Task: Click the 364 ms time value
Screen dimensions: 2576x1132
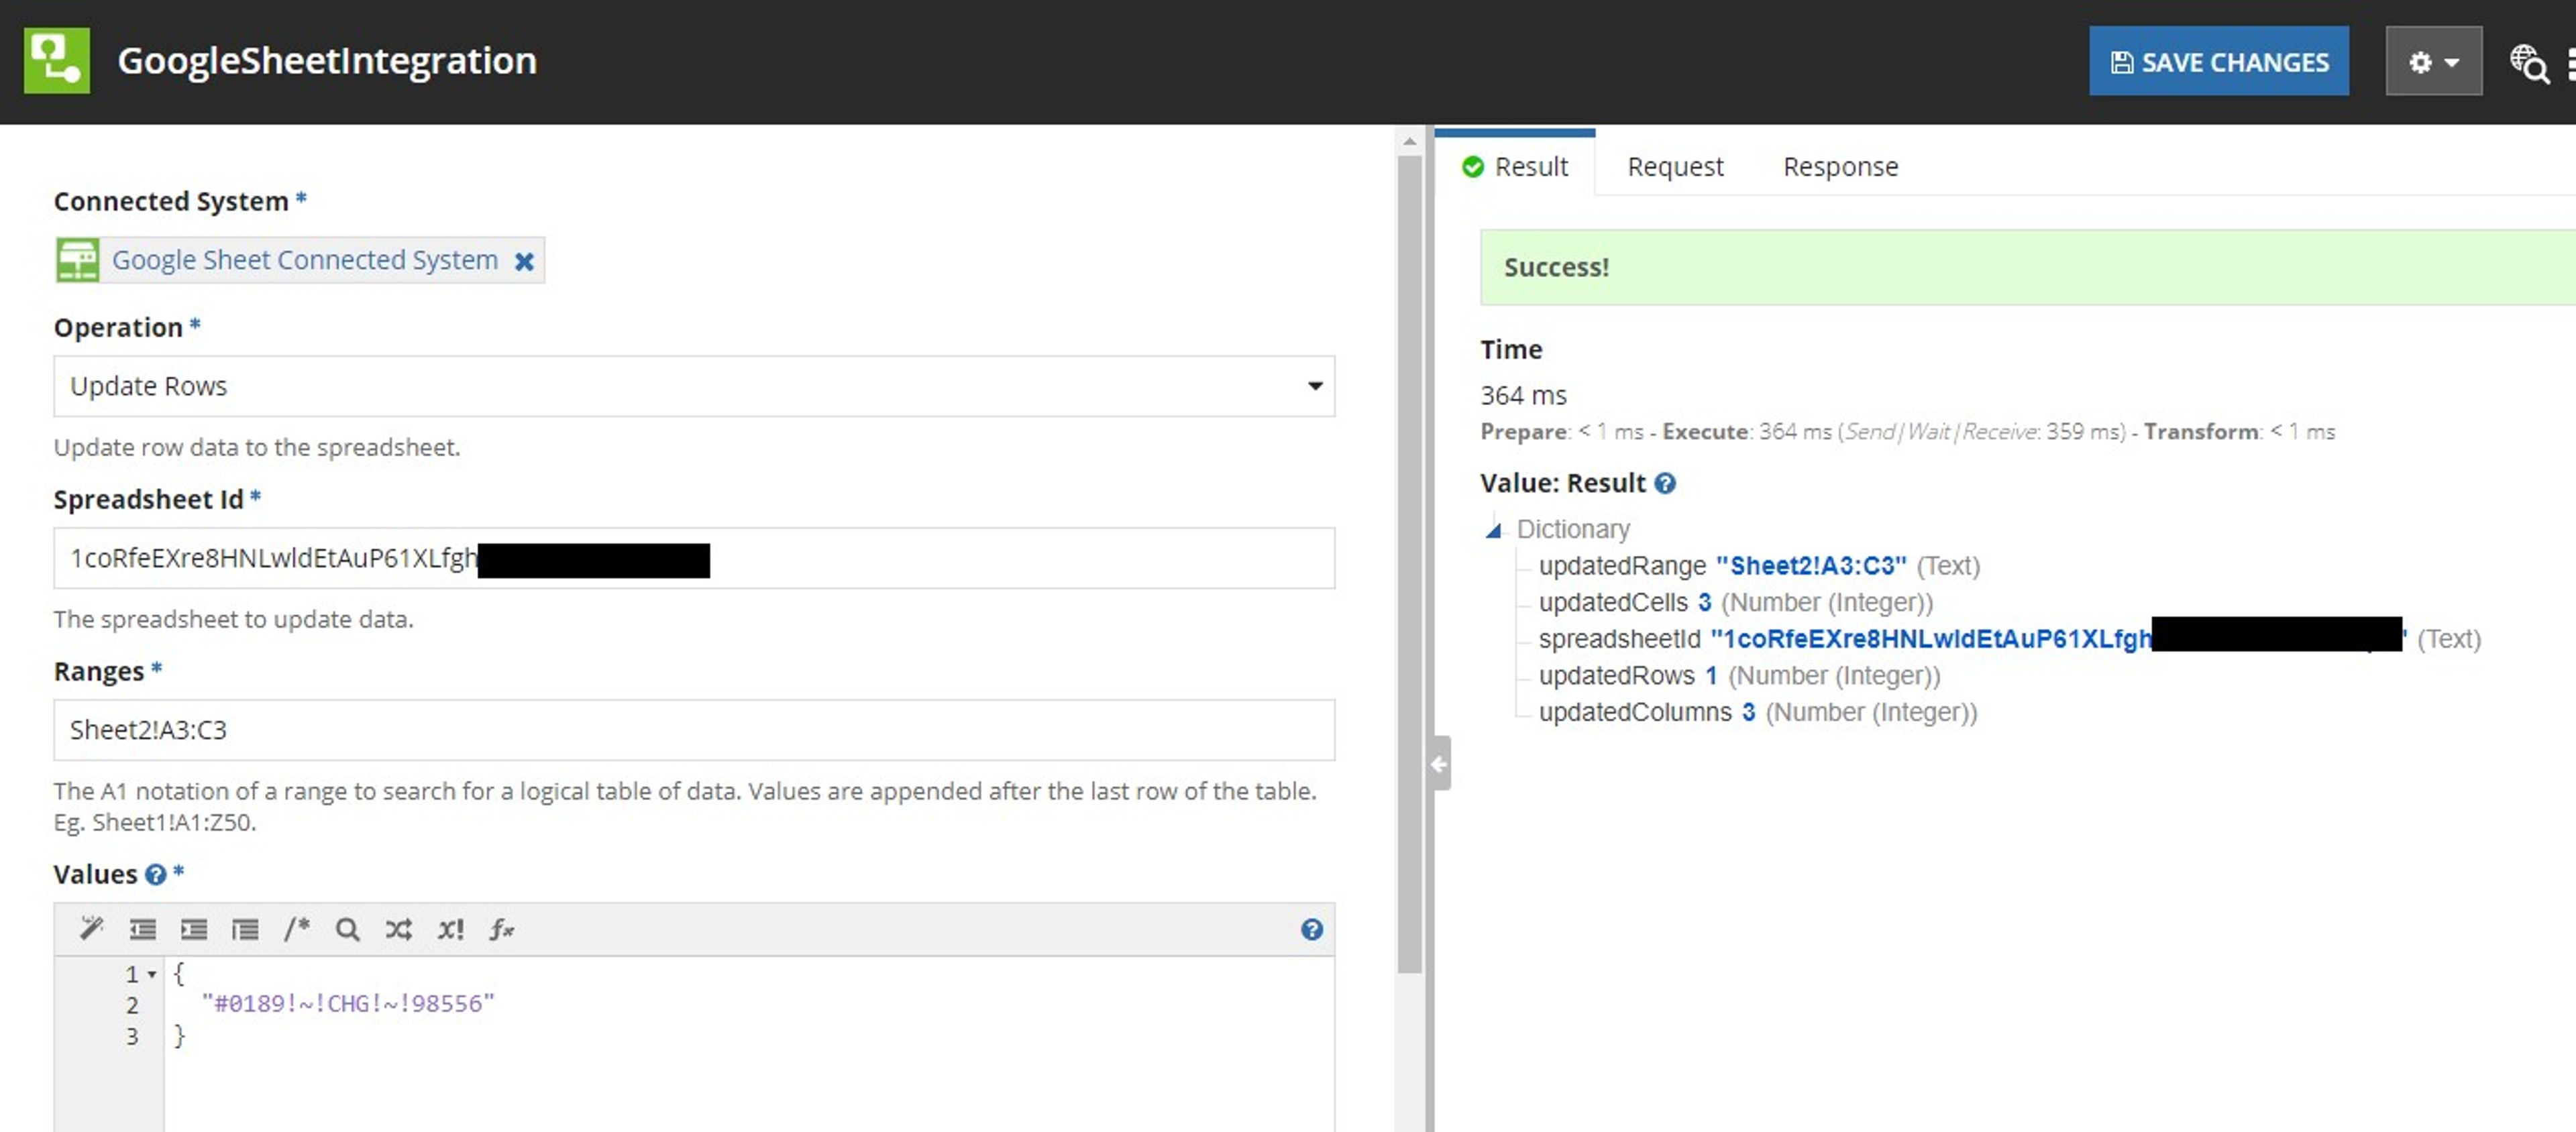Action: [1523, 396]
